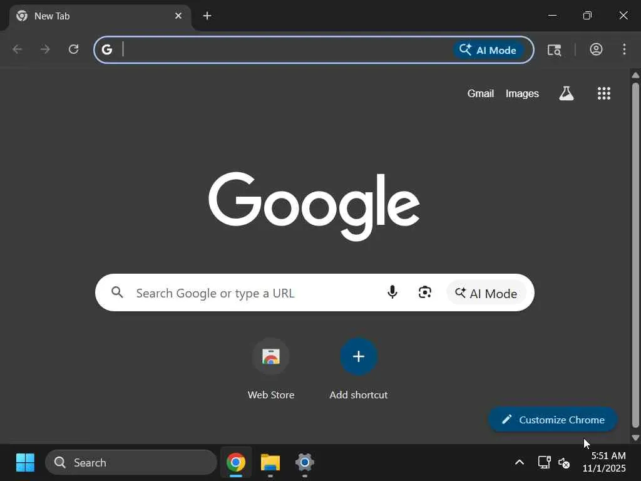Image resolution: width=641 pixels, height=481 pixels.
Task: Open the Gmail link
Action: (481, 94)
